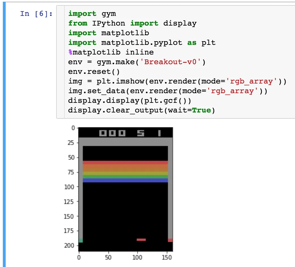Click the 'import matplotlib.pyplot as plt' line

pos(142,43)
